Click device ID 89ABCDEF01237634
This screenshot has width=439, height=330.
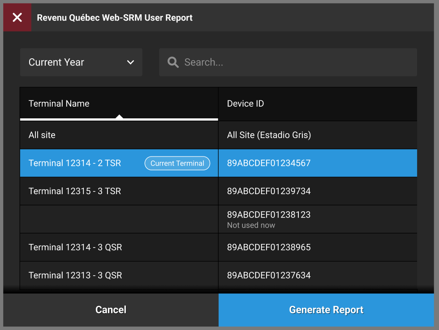pos(269,275)
